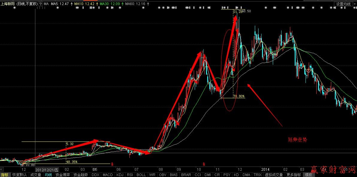Image resolution: width=357 pixels, height=177 pixels.
Task: Show the MACD indicator
Action: point(108,175)
